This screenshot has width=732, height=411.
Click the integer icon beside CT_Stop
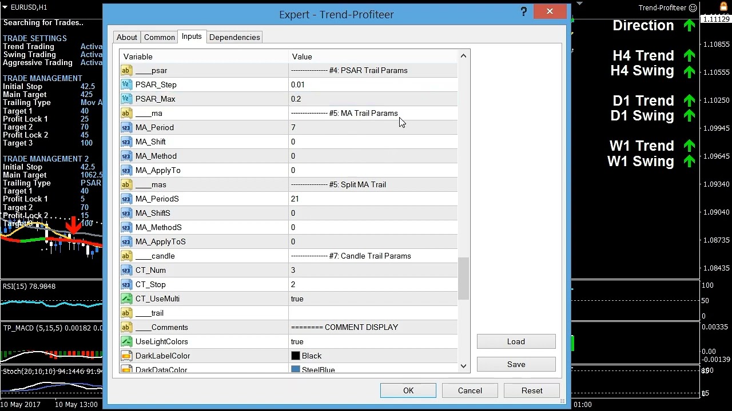tap(126, 284)
